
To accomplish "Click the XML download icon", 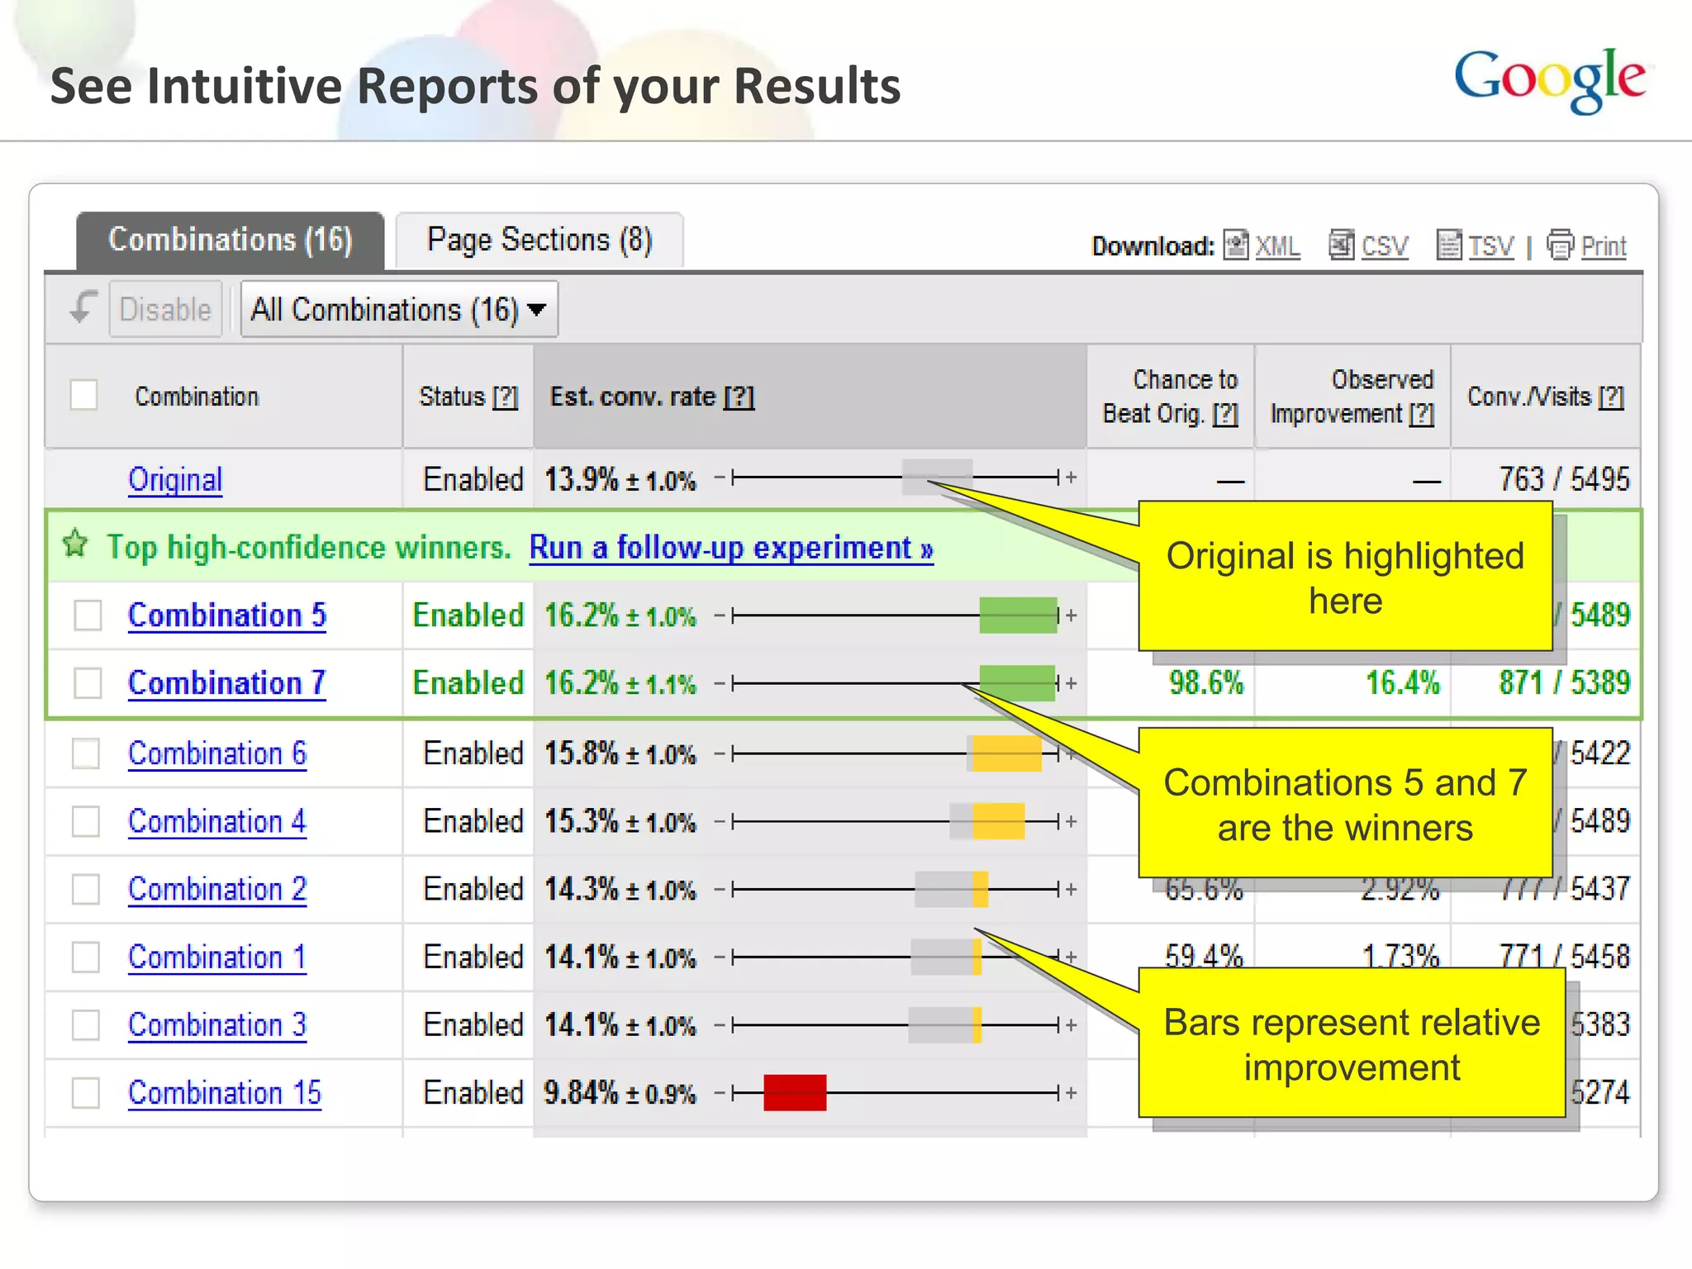I will 1236,245.
